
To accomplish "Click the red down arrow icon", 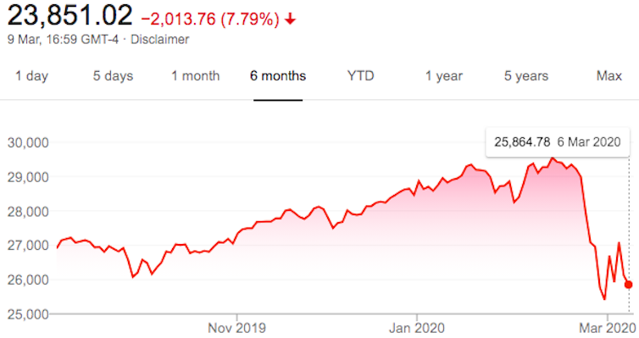I will point(290,19).
